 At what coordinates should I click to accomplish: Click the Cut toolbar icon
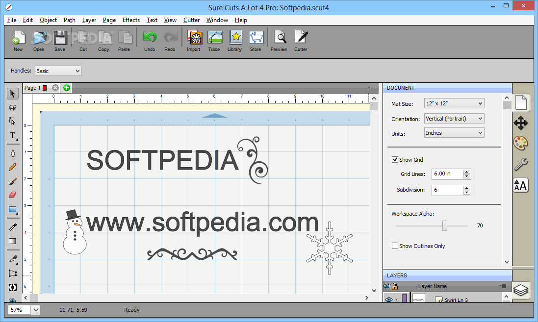tap(83, 37)
